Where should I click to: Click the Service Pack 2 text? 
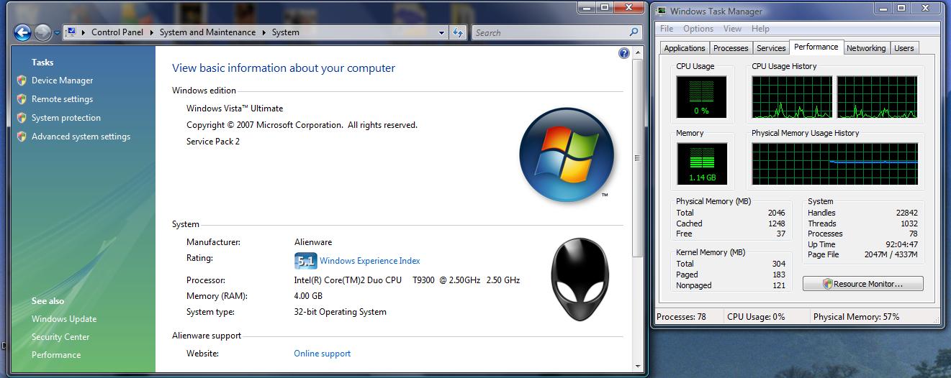coord(213,142)
